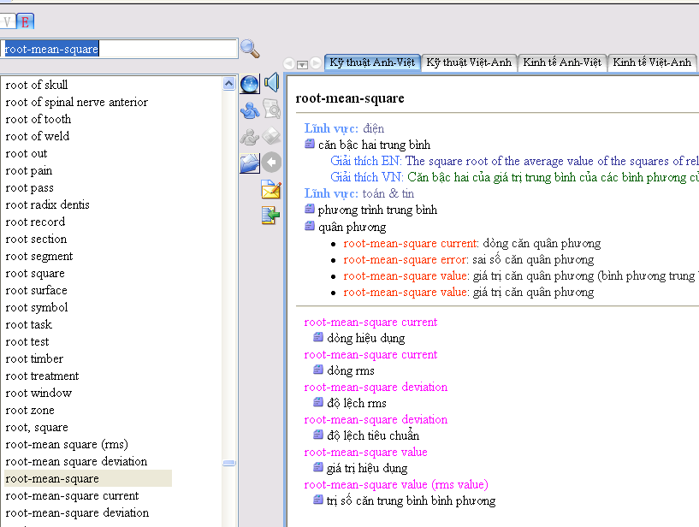Select 'root window' entry
699x527 pixels.
pos(39,393)
